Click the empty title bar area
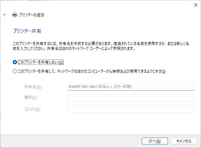 [98, 5]
